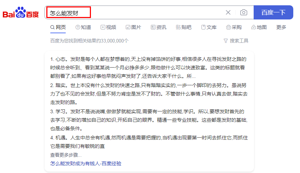Switch to the 采购 tab
This screenshot has width=300, height=173.
click(x=234, y=27)
